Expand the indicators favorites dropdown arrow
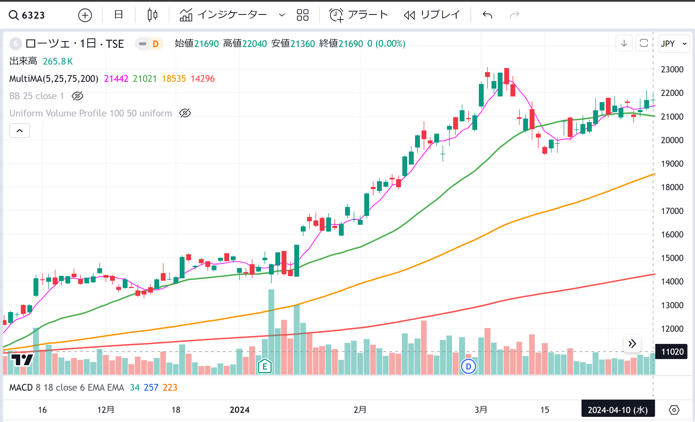This screenshot has height=422, width=695. pos(282,15)
